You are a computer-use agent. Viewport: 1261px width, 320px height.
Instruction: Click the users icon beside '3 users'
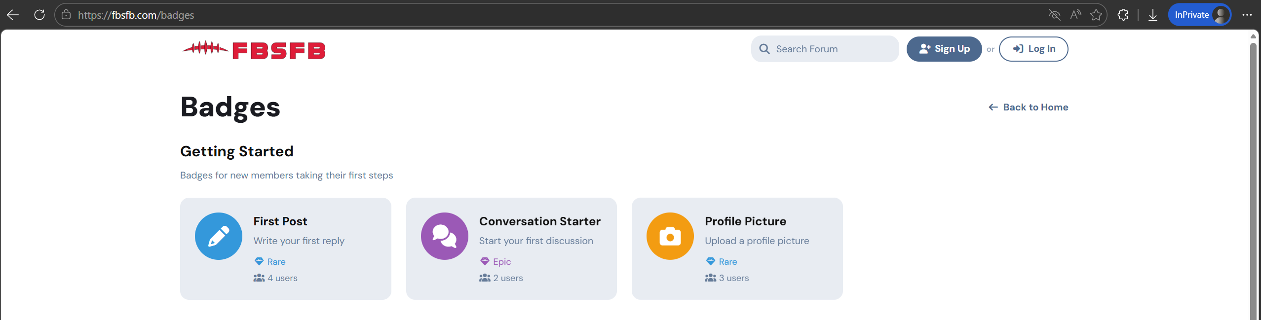(x=711, y=278)
